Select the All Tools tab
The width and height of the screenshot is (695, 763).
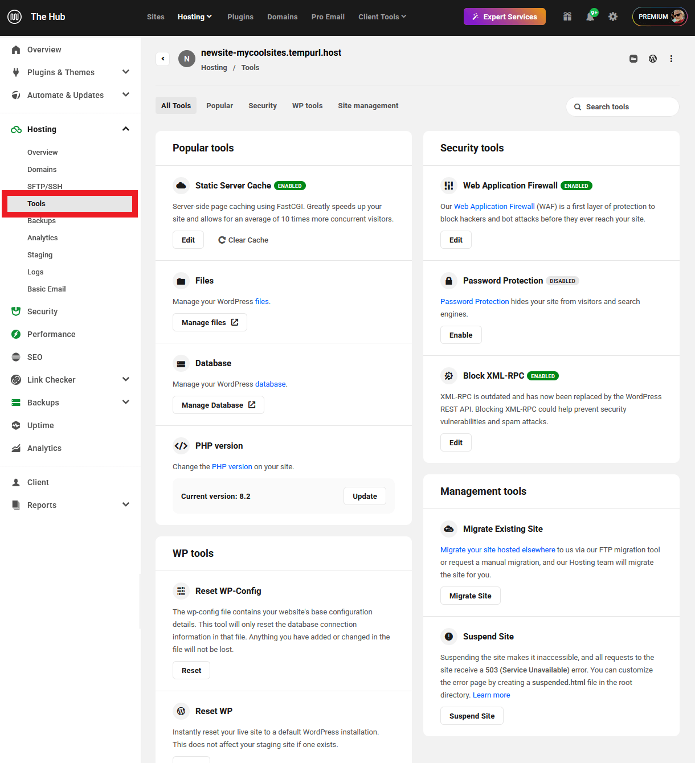176,105
